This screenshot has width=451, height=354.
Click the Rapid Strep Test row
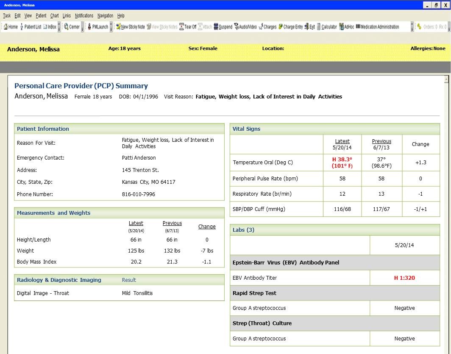tap(335, 293)
